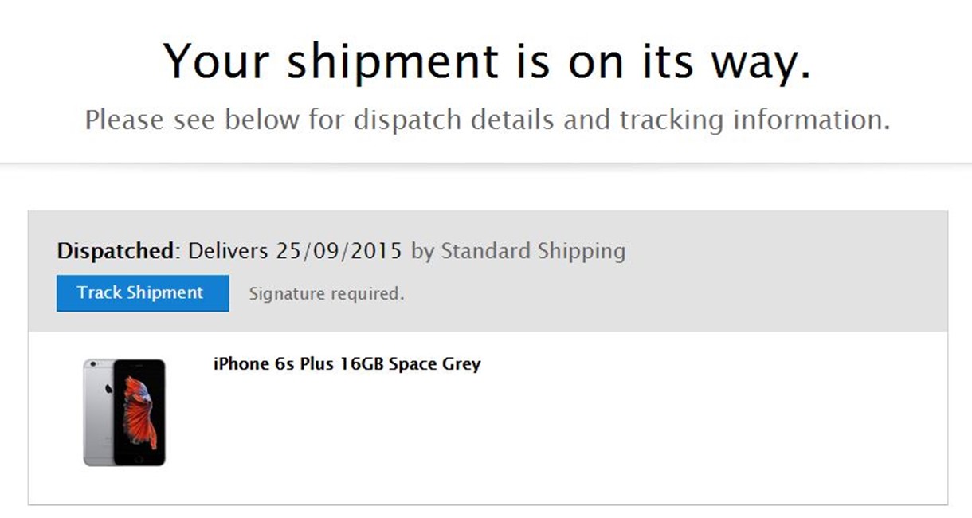Click the Standard Shipping text
Viewport: 972px width, 518px height.
click(x=533, y=252)
